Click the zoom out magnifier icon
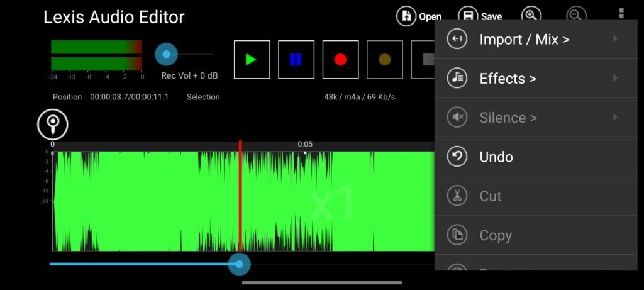 coord(575,16)
